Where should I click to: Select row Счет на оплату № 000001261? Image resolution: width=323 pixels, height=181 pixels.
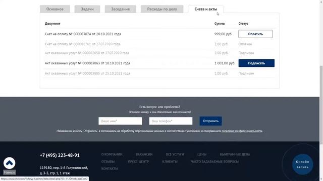click(x=159, y=44)
